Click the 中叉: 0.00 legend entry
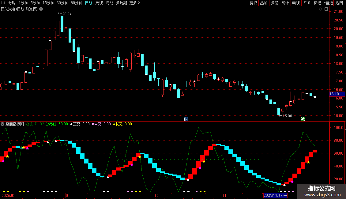Viewport: 346px width, 199px height. pyautogui.click(x=101, y=124)
